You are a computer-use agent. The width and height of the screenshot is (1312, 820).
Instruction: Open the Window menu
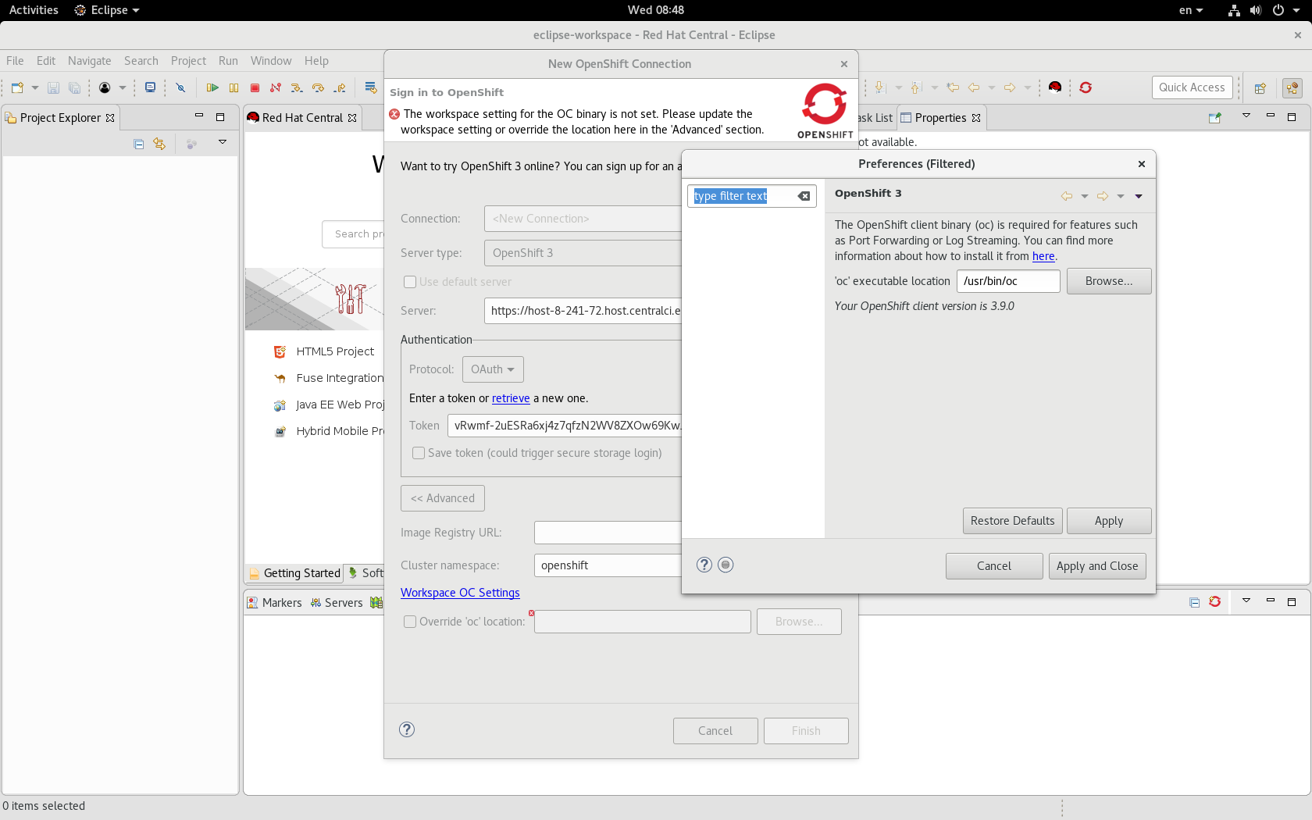[x=271, y=61]
